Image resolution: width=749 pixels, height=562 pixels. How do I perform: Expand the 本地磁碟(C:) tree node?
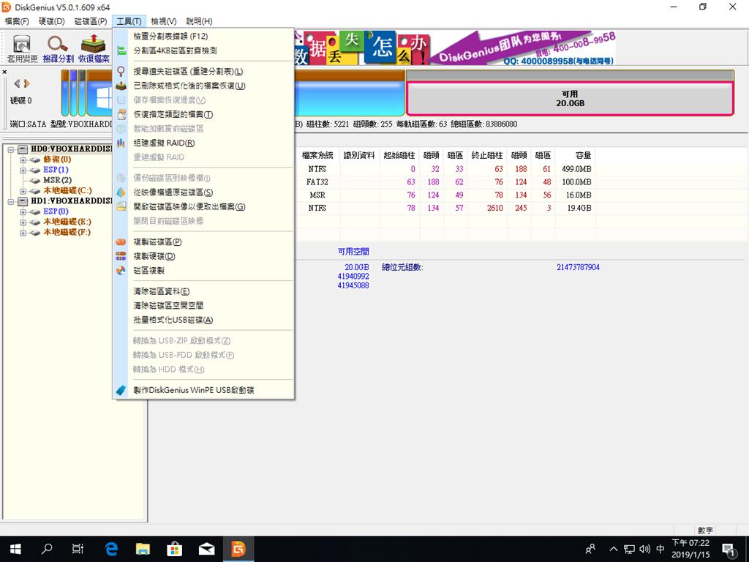click(x=23, y=191)
